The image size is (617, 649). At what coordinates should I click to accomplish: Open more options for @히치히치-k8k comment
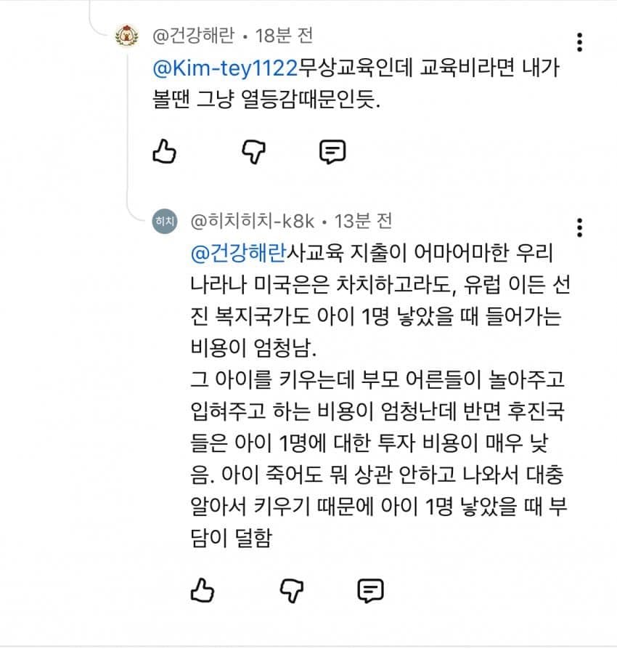579,227
